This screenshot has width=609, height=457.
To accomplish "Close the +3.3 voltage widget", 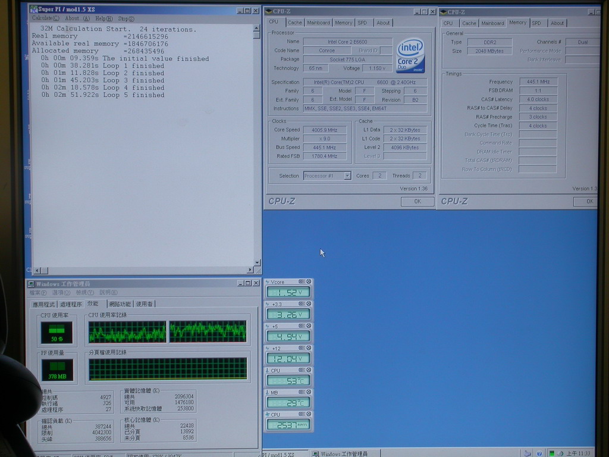I will pos(309,304).
